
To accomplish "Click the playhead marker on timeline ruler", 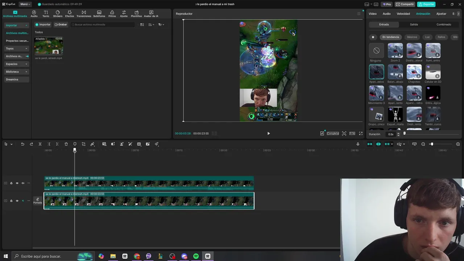I will click(75, 150).
